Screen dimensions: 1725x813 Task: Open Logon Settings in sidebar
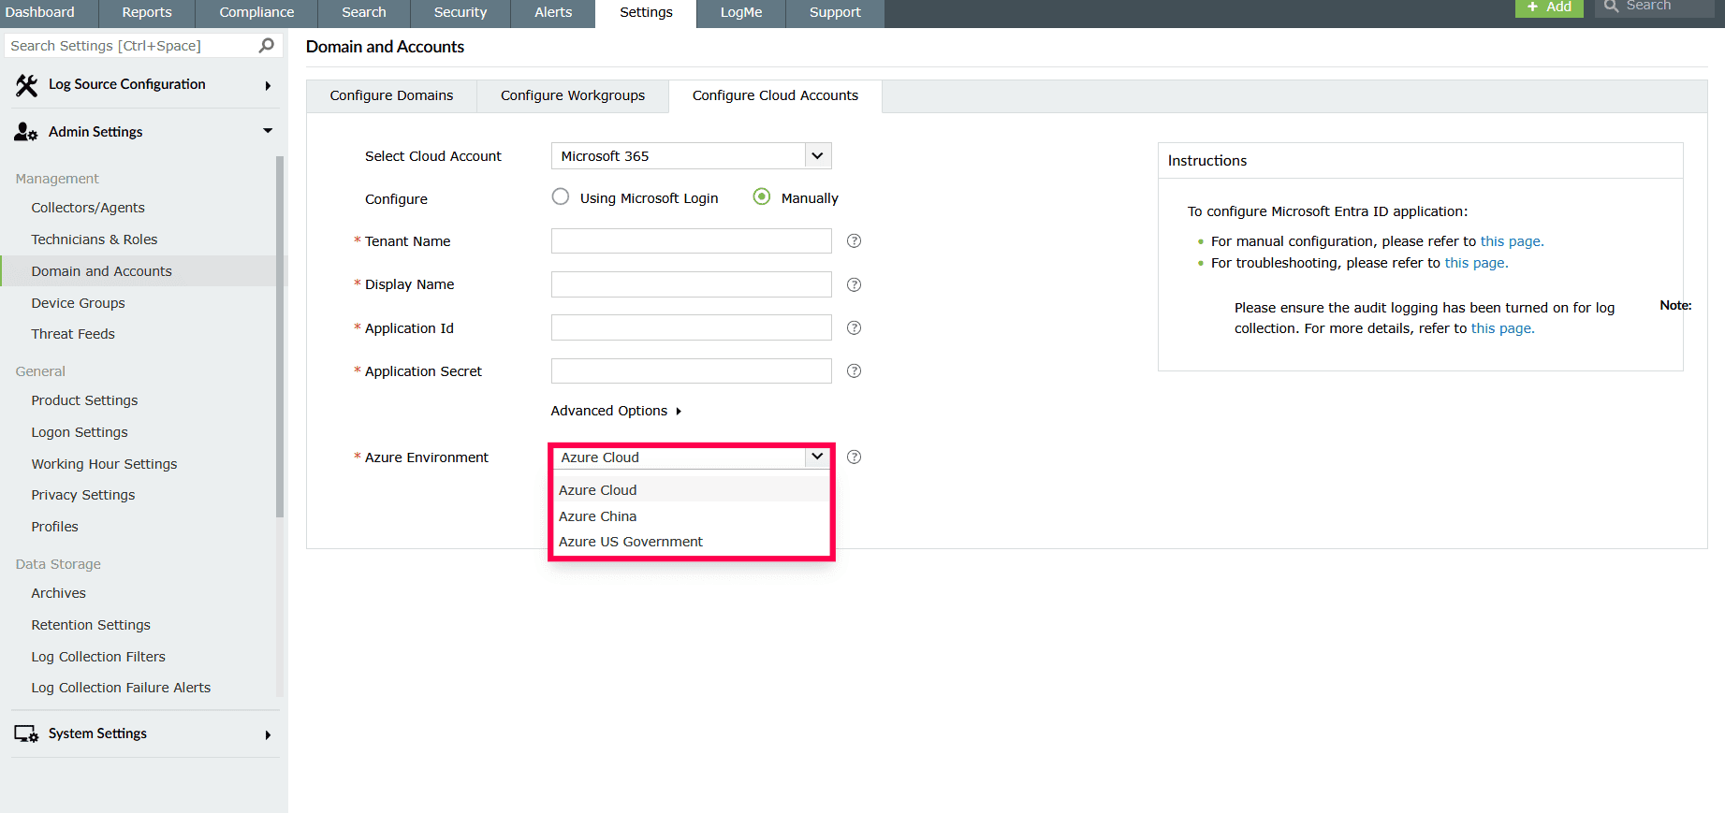(80, 432)
